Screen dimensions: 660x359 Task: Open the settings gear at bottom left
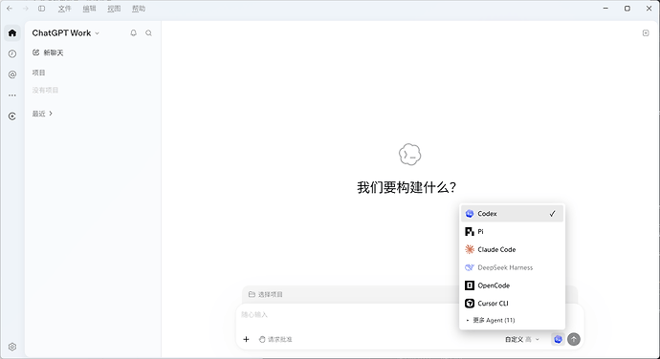pyautogui.click(x=12, y=347)
